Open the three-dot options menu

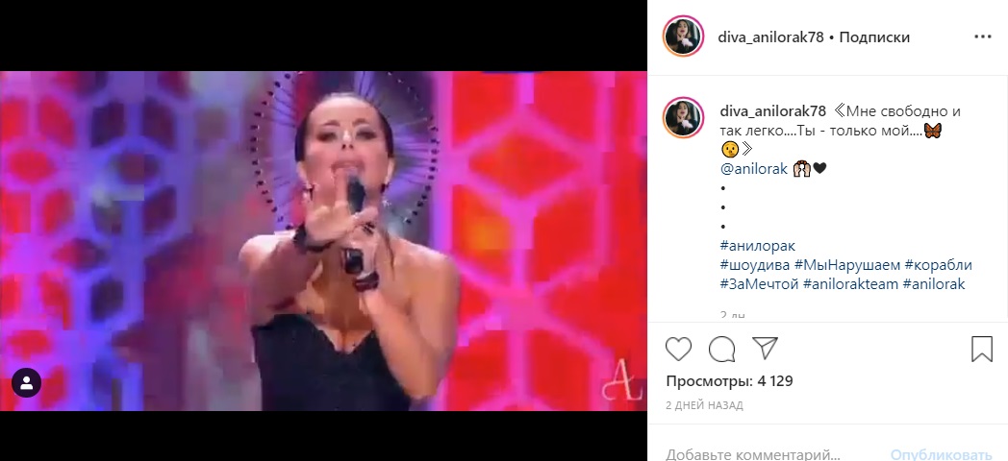coord(983,37)
